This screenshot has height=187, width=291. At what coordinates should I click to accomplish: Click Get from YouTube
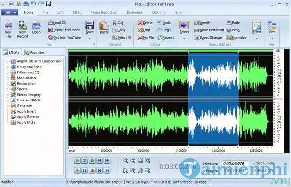pyautogui.click(x=64, y=37)
